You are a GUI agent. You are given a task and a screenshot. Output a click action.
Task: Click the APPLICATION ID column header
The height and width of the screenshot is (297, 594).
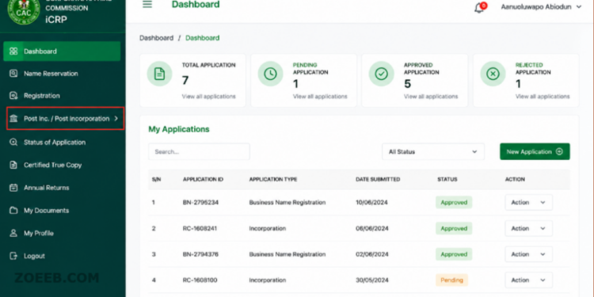[x=203, y=179]
